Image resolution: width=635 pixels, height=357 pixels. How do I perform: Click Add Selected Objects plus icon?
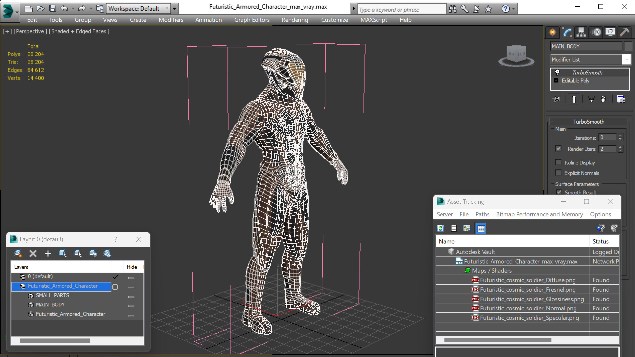[x=48, y=253]
